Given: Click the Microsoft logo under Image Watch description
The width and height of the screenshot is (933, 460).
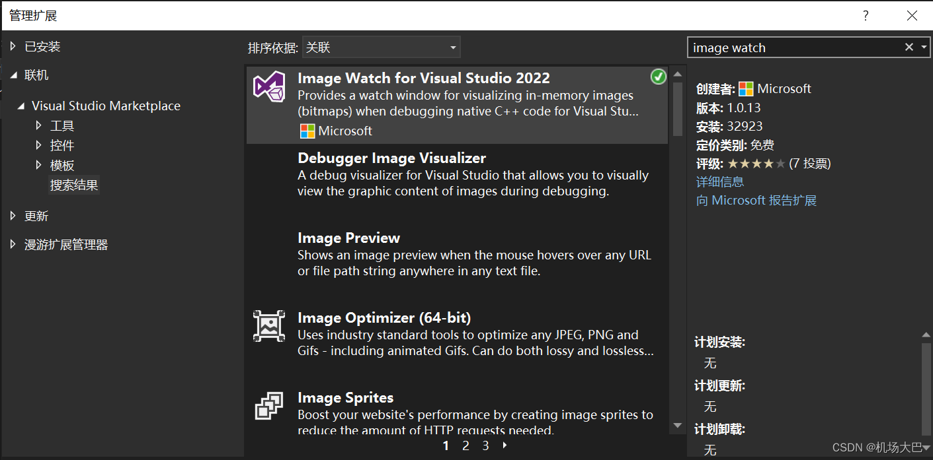Looking at the screenshot, I should tap(307, 131).
